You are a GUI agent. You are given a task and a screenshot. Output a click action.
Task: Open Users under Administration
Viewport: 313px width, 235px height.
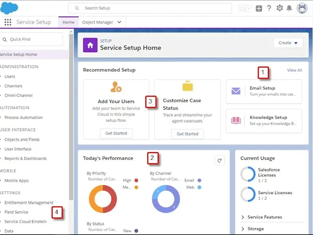[10, 76]
